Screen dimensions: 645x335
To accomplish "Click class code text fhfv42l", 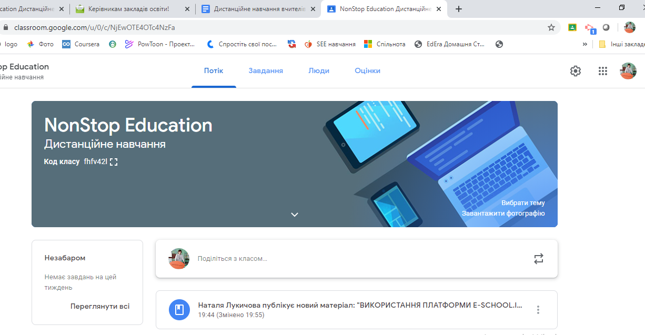I will (x=95, y=162).
